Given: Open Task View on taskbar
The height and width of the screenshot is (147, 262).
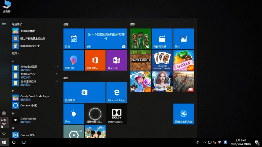Looking at the screenshot, I should pyautogui.click(x=24, y=142).
